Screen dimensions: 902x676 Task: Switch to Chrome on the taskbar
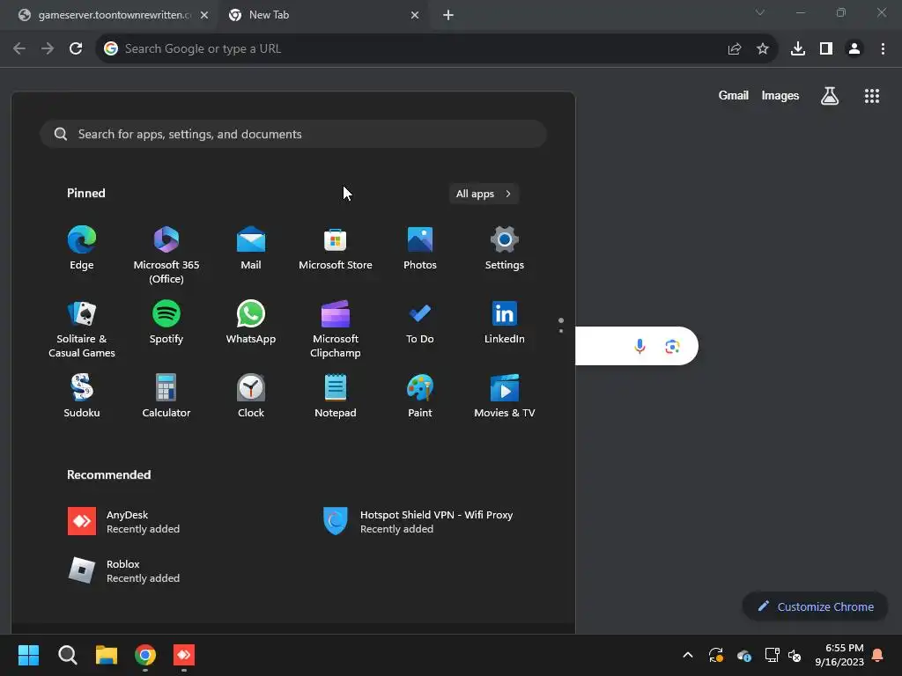coord(145,655)
